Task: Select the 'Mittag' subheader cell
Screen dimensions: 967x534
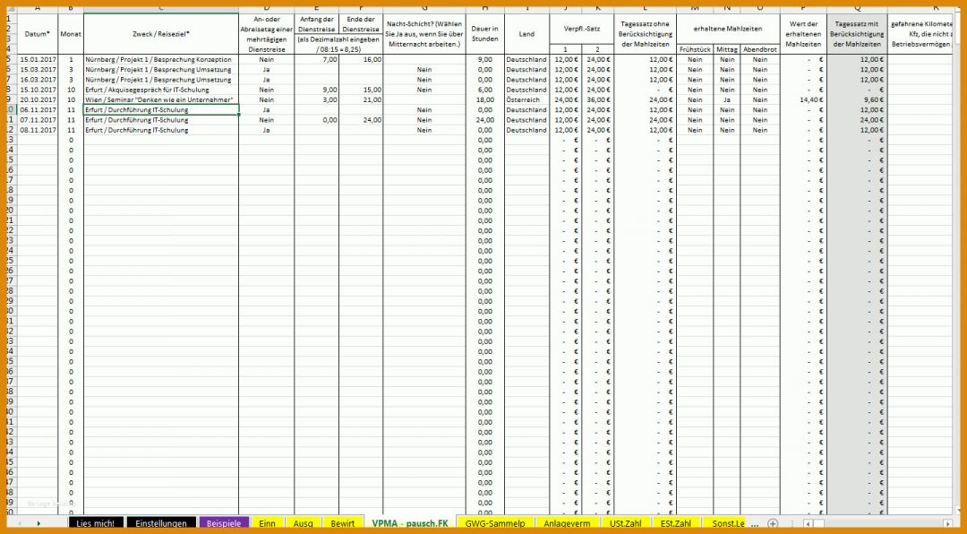Action: point(727,49)
